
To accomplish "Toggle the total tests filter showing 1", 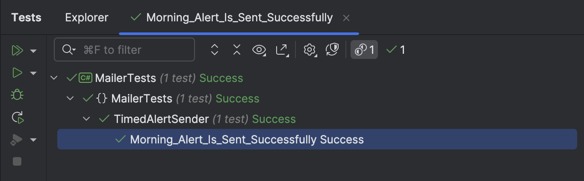I will tap(364, 50).
